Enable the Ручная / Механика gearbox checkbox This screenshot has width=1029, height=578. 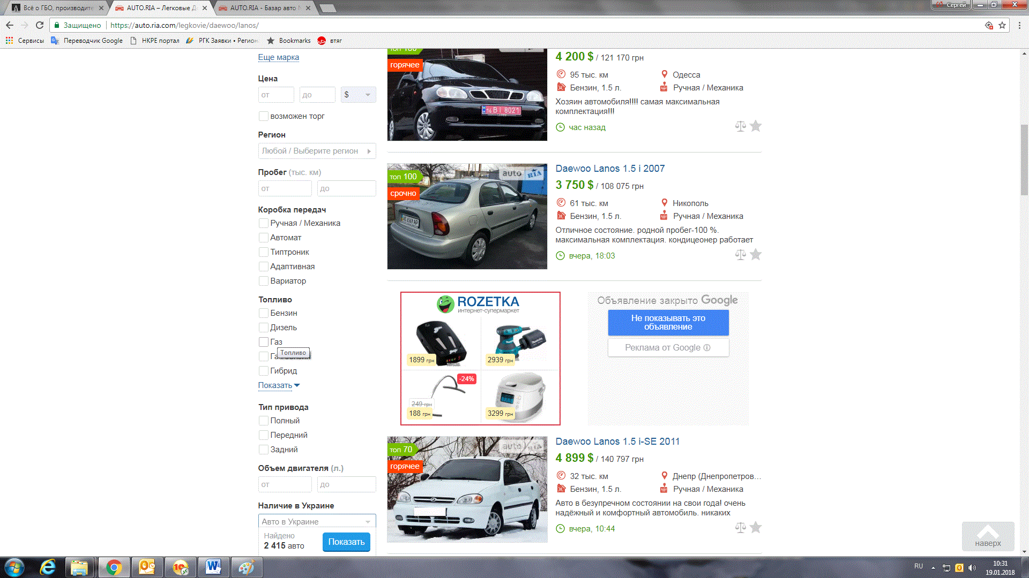click(x=264, y=223)
